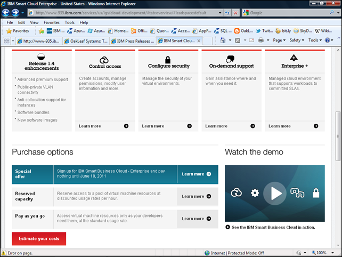342x257 pixels.
Task: Print the page with the printer icon
Action: pos(261,40)
